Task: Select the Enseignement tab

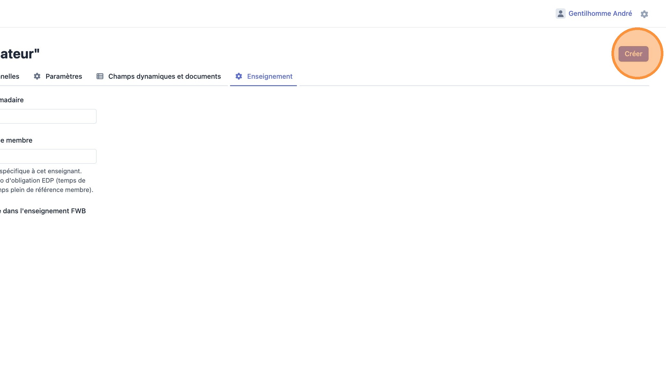Action: point(269,76)
